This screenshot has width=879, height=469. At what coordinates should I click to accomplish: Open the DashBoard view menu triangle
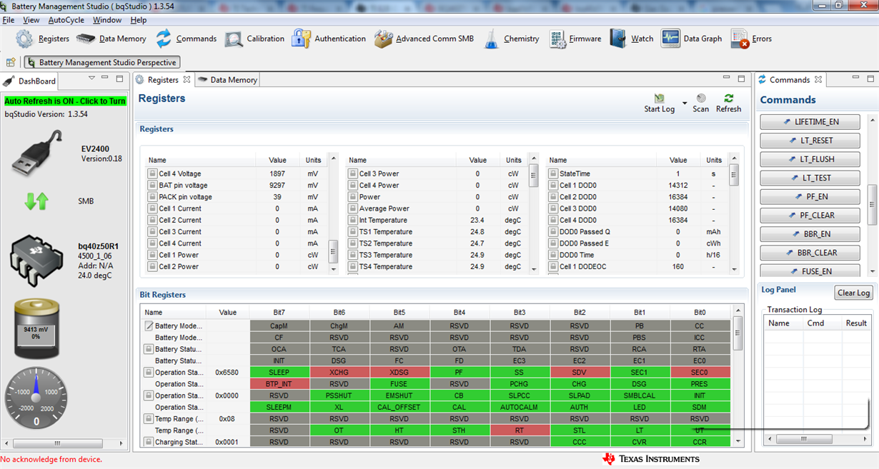tap(91, 79)
